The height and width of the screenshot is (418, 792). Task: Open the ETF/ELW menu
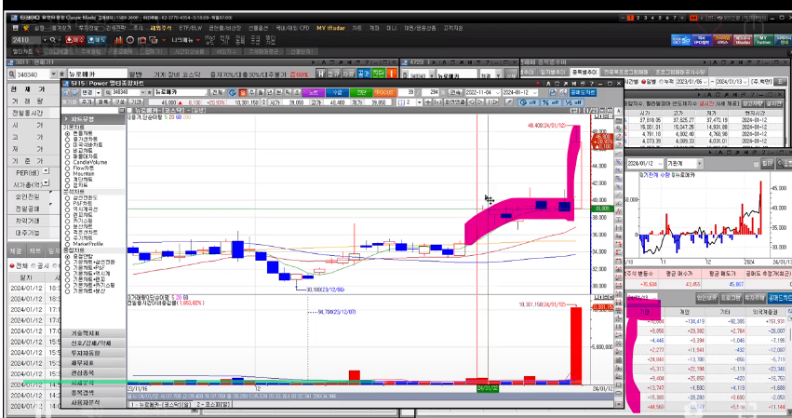191,28
